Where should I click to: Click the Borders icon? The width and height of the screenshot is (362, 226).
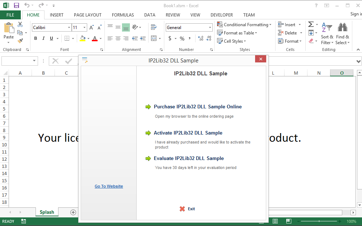tap(67, 38)
